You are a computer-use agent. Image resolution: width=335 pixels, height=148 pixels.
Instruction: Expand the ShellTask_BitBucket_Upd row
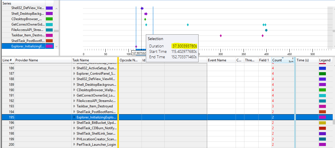[x=74, y=123]
